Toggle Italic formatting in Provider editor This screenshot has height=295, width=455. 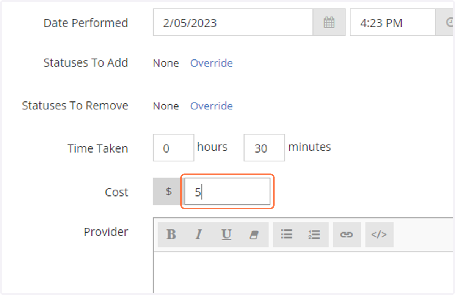(x=198, y=235)
